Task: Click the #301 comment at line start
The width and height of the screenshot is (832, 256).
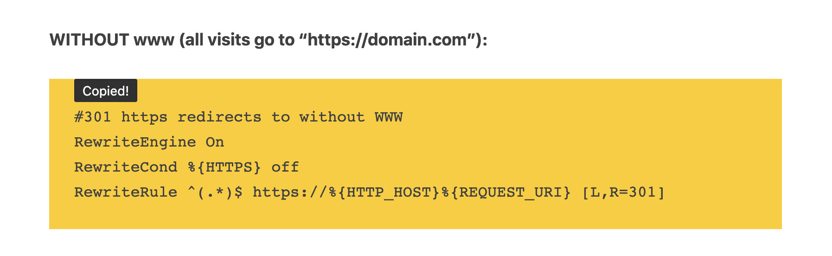Action: pyautogui.click(x=93, y=117)
